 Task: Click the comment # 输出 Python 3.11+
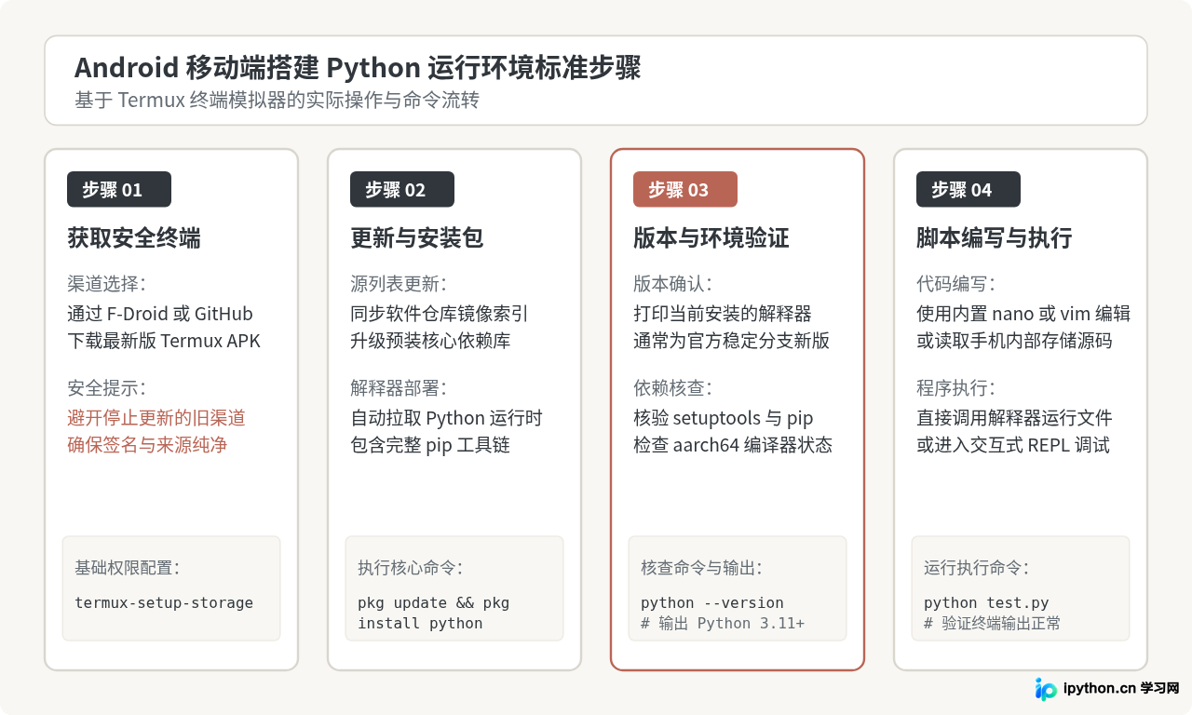pos(723,624)
